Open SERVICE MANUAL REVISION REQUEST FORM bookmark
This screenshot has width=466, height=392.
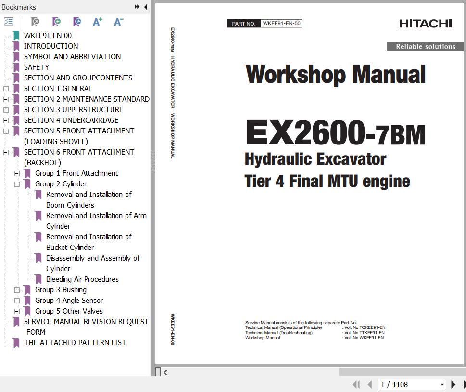pos(86,327)
